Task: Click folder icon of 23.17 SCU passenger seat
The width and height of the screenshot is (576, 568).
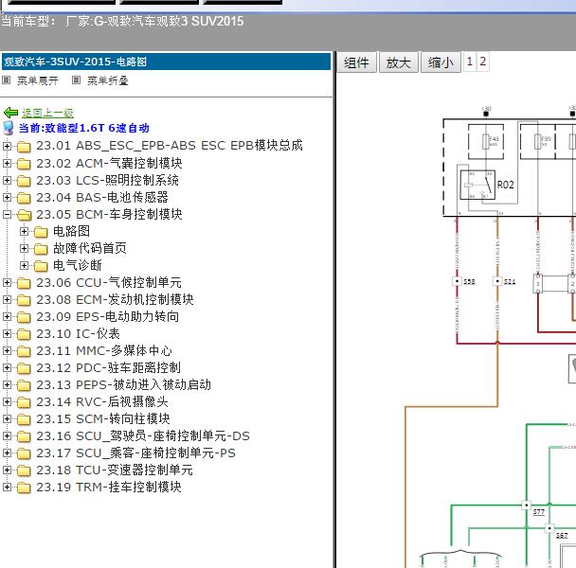Action: click(x=24, y=453)
